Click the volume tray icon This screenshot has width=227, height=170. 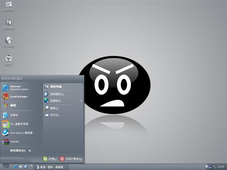pyautogui.click(x=215, y=167)
